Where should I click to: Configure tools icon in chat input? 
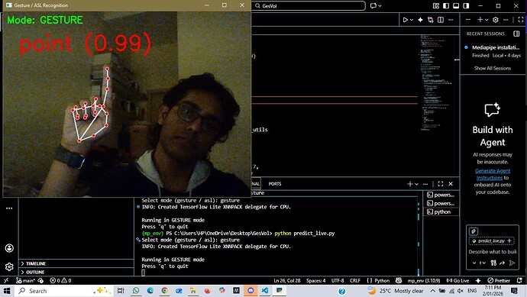pos(493,263)
